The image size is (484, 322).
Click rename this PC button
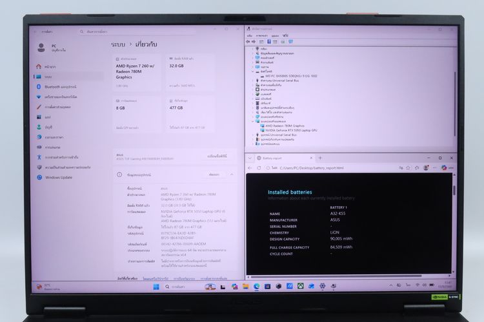pos(217,156)
